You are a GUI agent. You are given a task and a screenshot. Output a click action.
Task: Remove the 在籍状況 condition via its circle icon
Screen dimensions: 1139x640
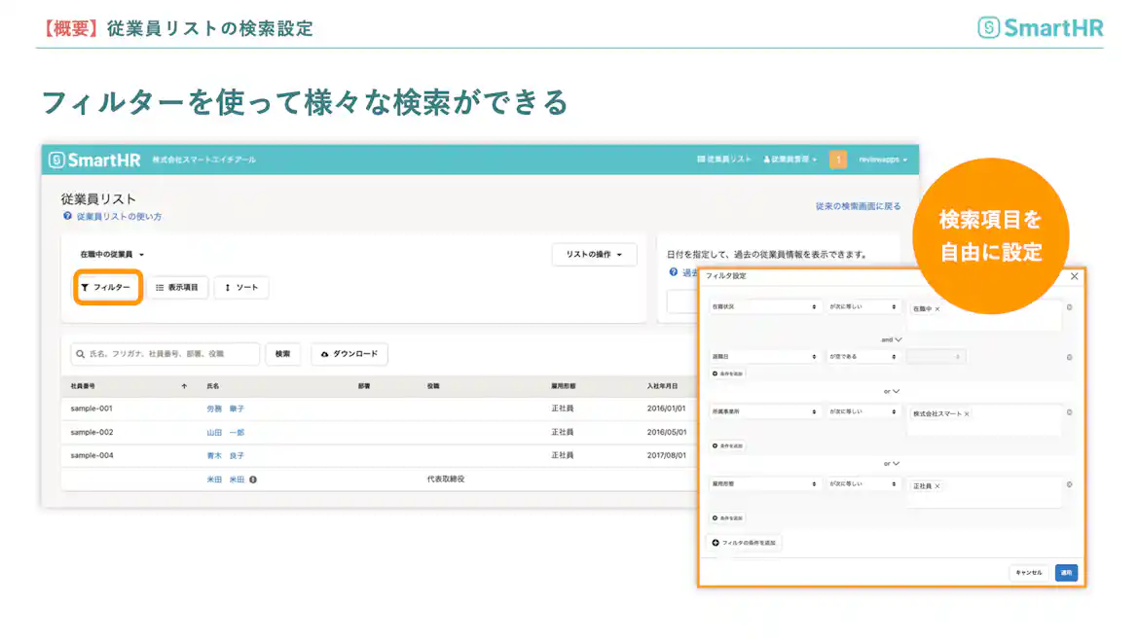pos(1069,306)
